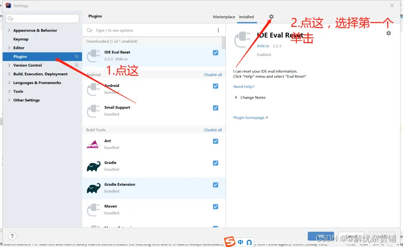Click the IDE Eval Reset detail gear icon
403x247 pixels.
tap(388, 33)
